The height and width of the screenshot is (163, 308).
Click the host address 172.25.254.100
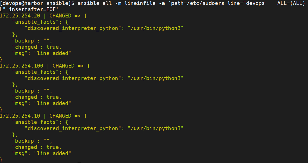tap(22, 66)
